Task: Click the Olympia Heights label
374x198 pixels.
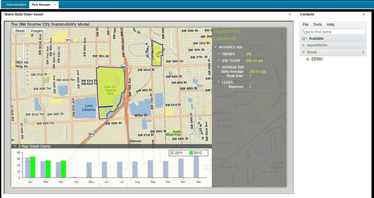Action: [22, 64]
